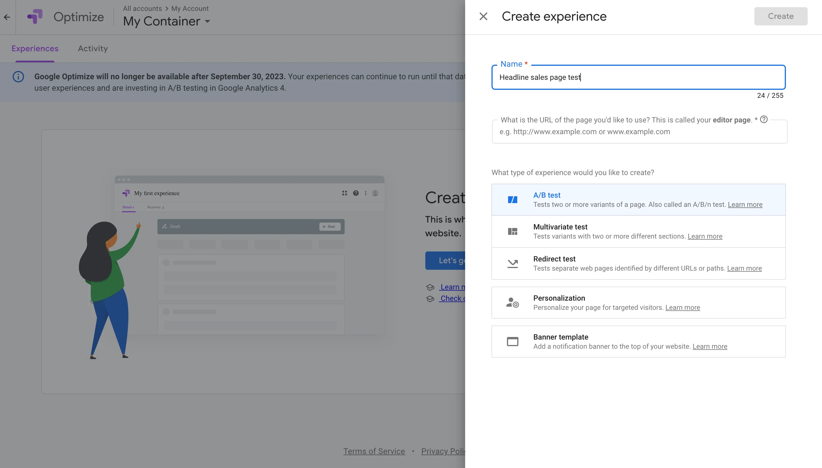Switch to the Activity tab

(93, 49)
